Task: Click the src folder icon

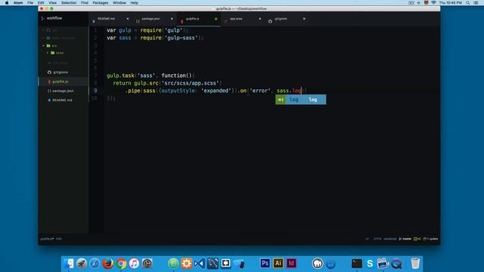Action: 48,45
